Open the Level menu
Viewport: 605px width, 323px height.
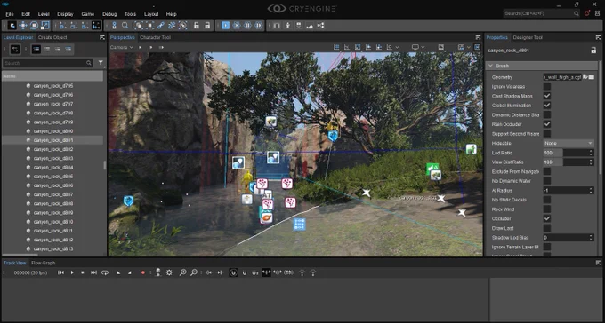point(44,14)
